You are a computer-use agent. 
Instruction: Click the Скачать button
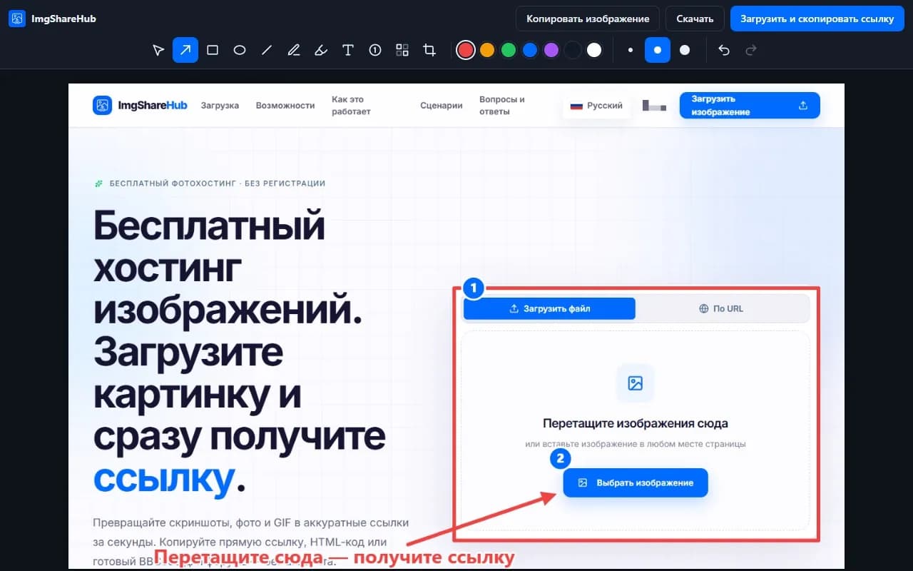(x=695, y=19)
